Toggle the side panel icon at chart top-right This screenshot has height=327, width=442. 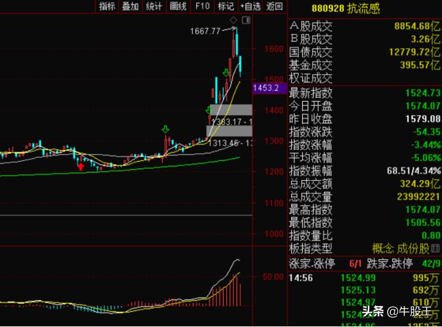click(247, 20)
